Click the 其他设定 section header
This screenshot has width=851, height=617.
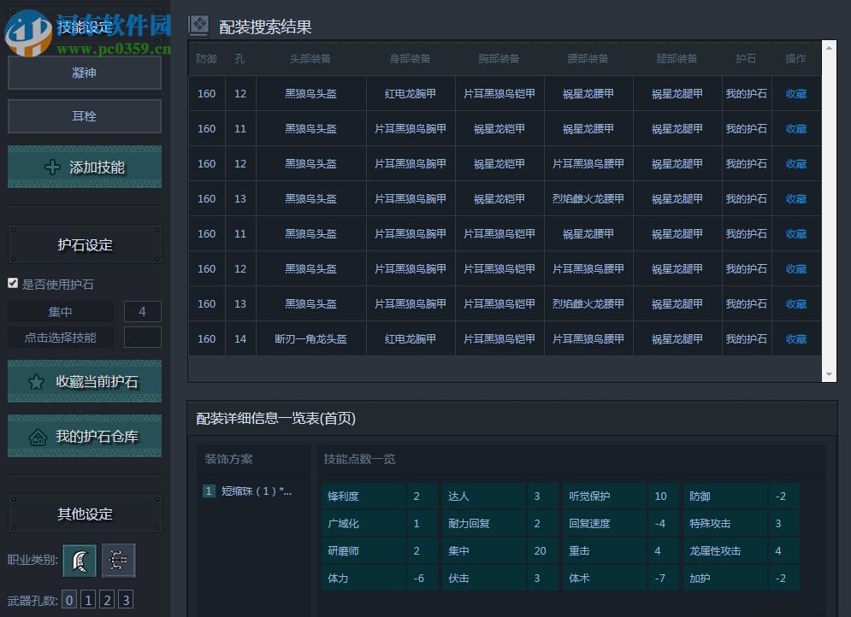click(x=86, y=514)
